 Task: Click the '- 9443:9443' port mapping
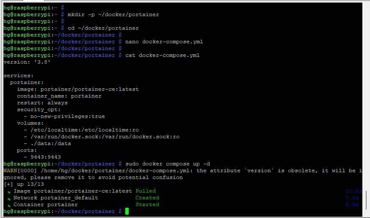click(x=42, y=157)
